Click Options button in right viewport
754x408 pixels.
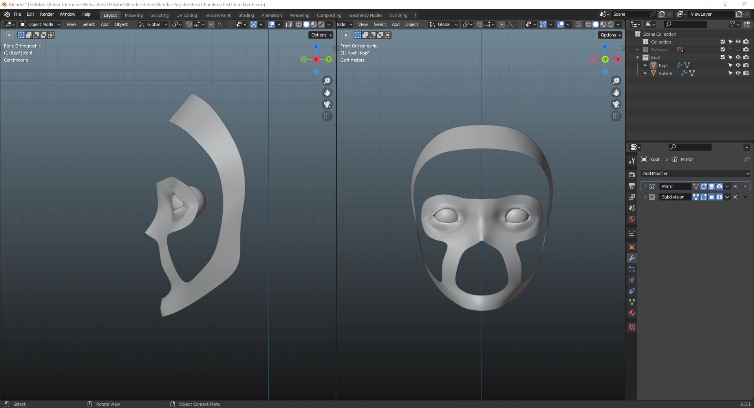pyautogui.click(x=610, y=35)
